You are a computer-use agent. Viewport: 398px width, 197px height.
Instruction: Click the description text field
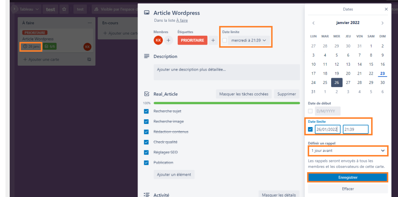coord(227,72)
